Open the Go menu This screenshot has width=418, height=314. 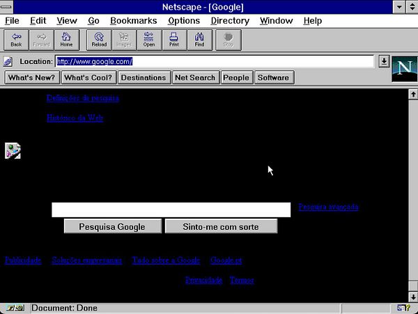click(x=93, y=21)
